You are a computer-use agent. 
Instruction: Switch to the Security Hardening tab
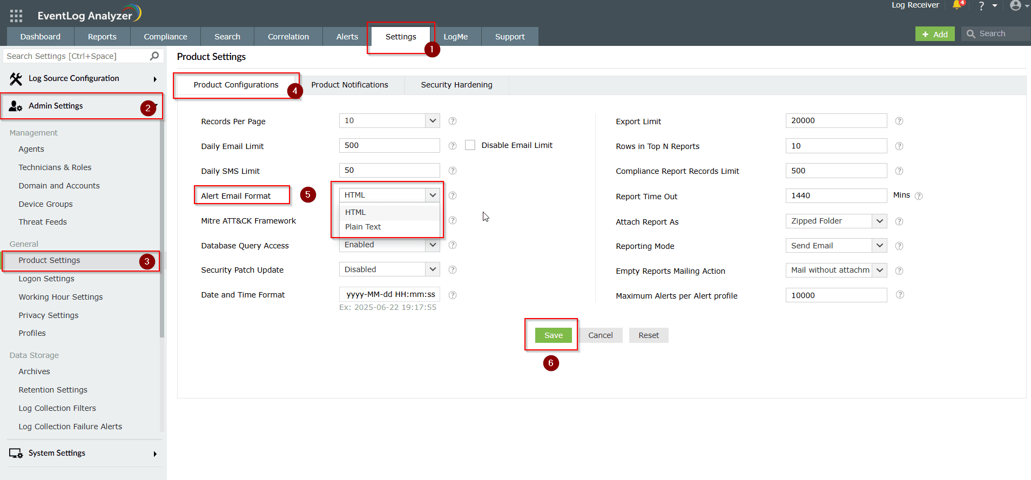(x=456, y=85)
